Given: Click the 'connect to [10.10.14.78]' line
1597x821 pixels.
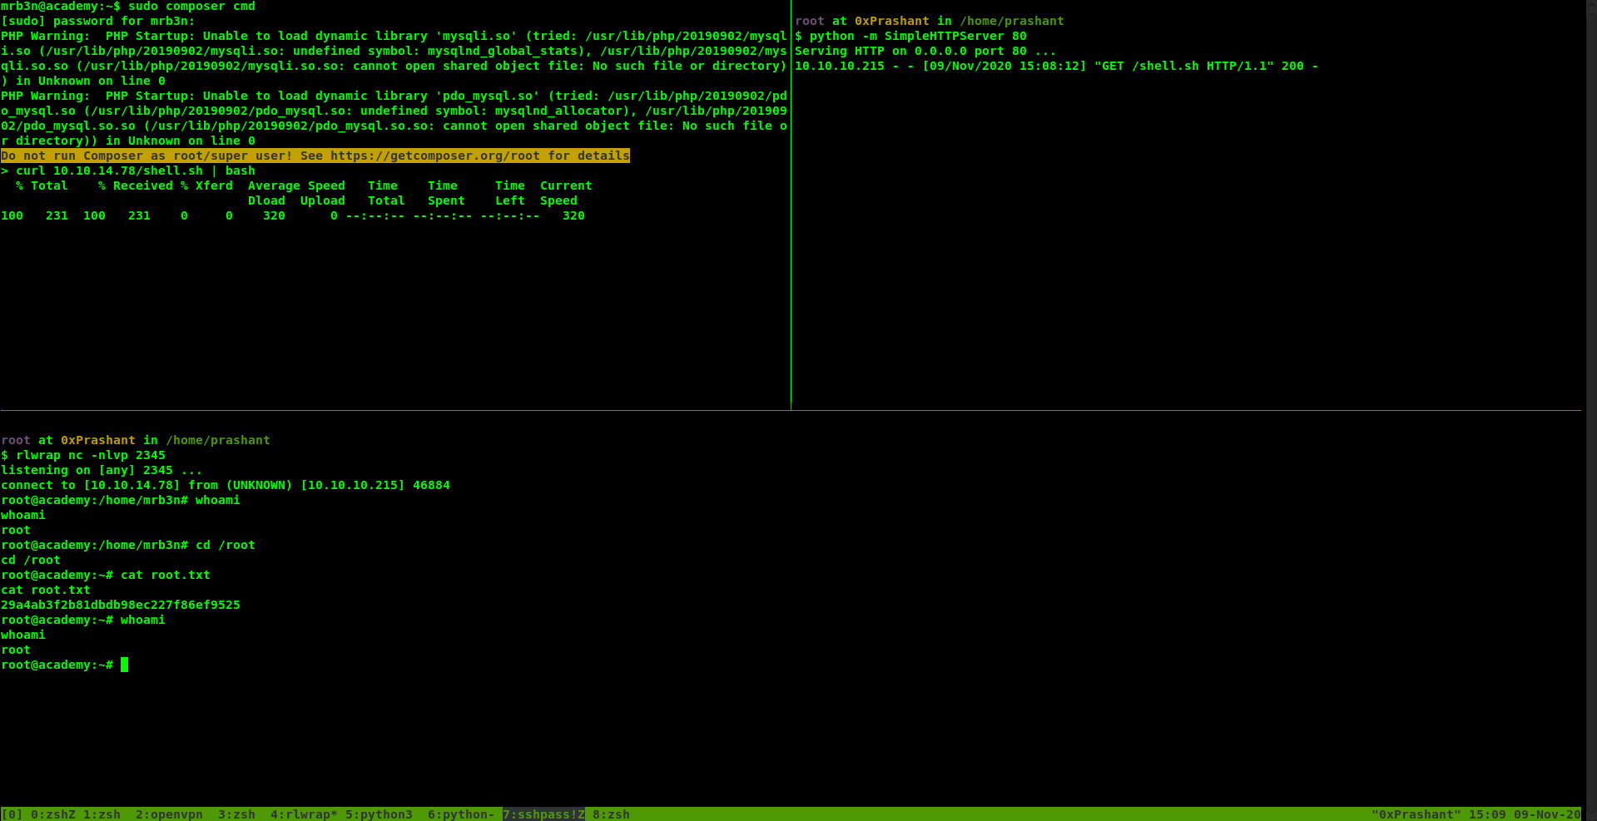Looking at the screenshot, I should pos(226,485).
